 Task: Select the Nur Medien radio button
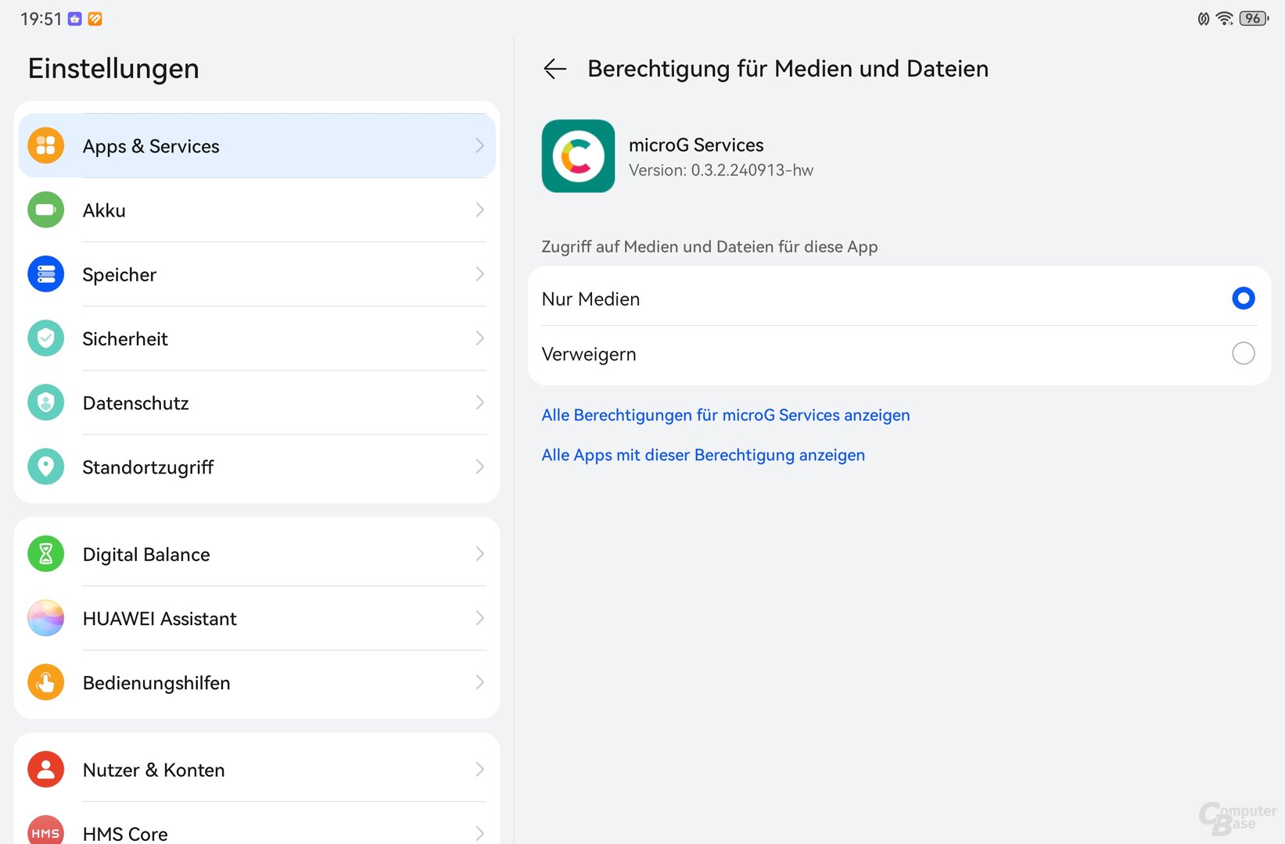tap(1243, 298)
